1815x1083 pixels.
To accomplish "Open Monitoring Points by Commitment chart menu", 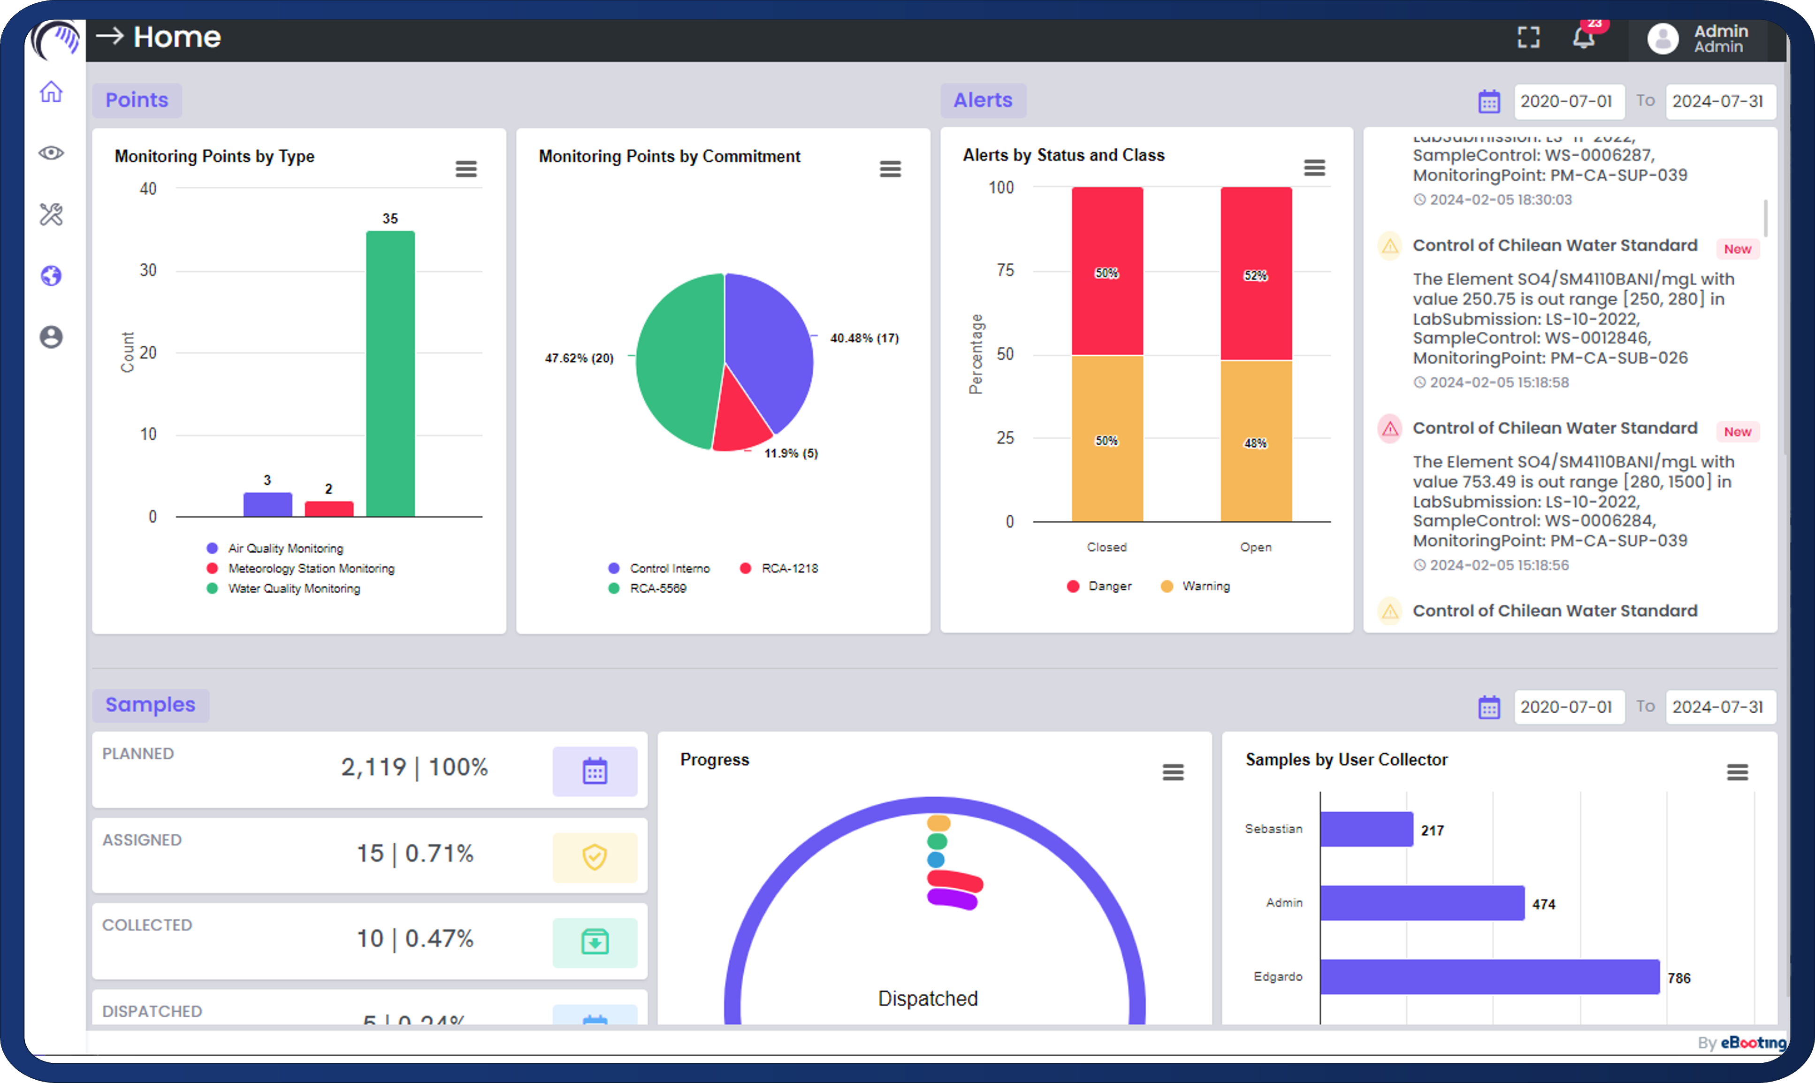I will pyautogui.click(x=890, y=169).
